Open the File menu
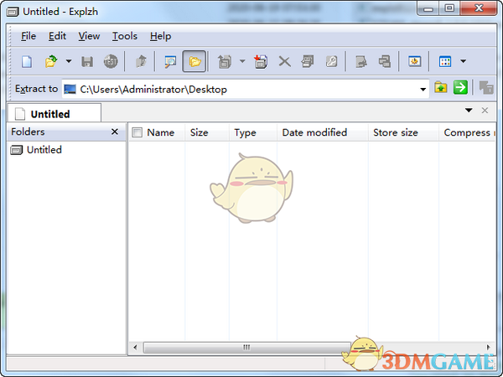This screenshot has width=503, height=377. (x=29, y=36)
